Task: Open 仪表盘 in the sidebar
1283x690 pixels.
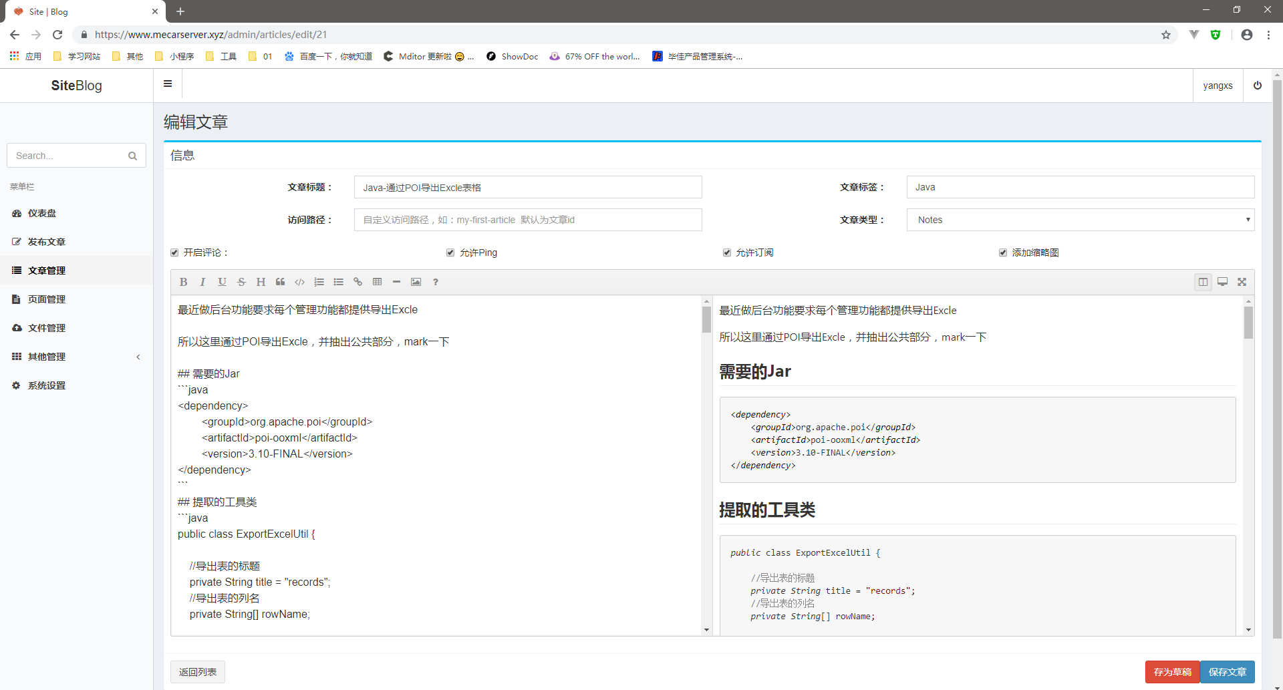Action: pyautogui.click(x=76, y=213)
